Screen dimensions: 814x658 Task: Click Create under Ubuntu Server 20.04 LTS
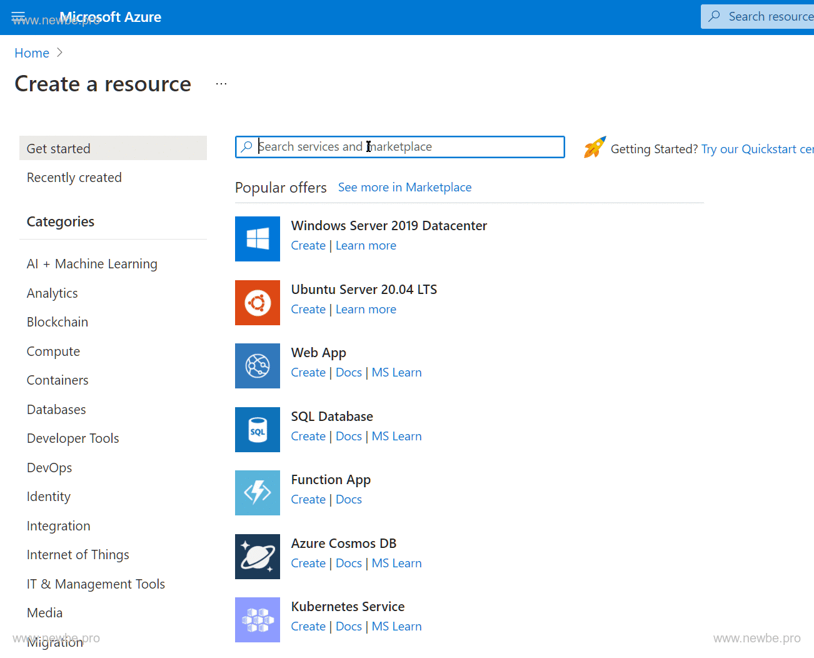pos(308,310)
